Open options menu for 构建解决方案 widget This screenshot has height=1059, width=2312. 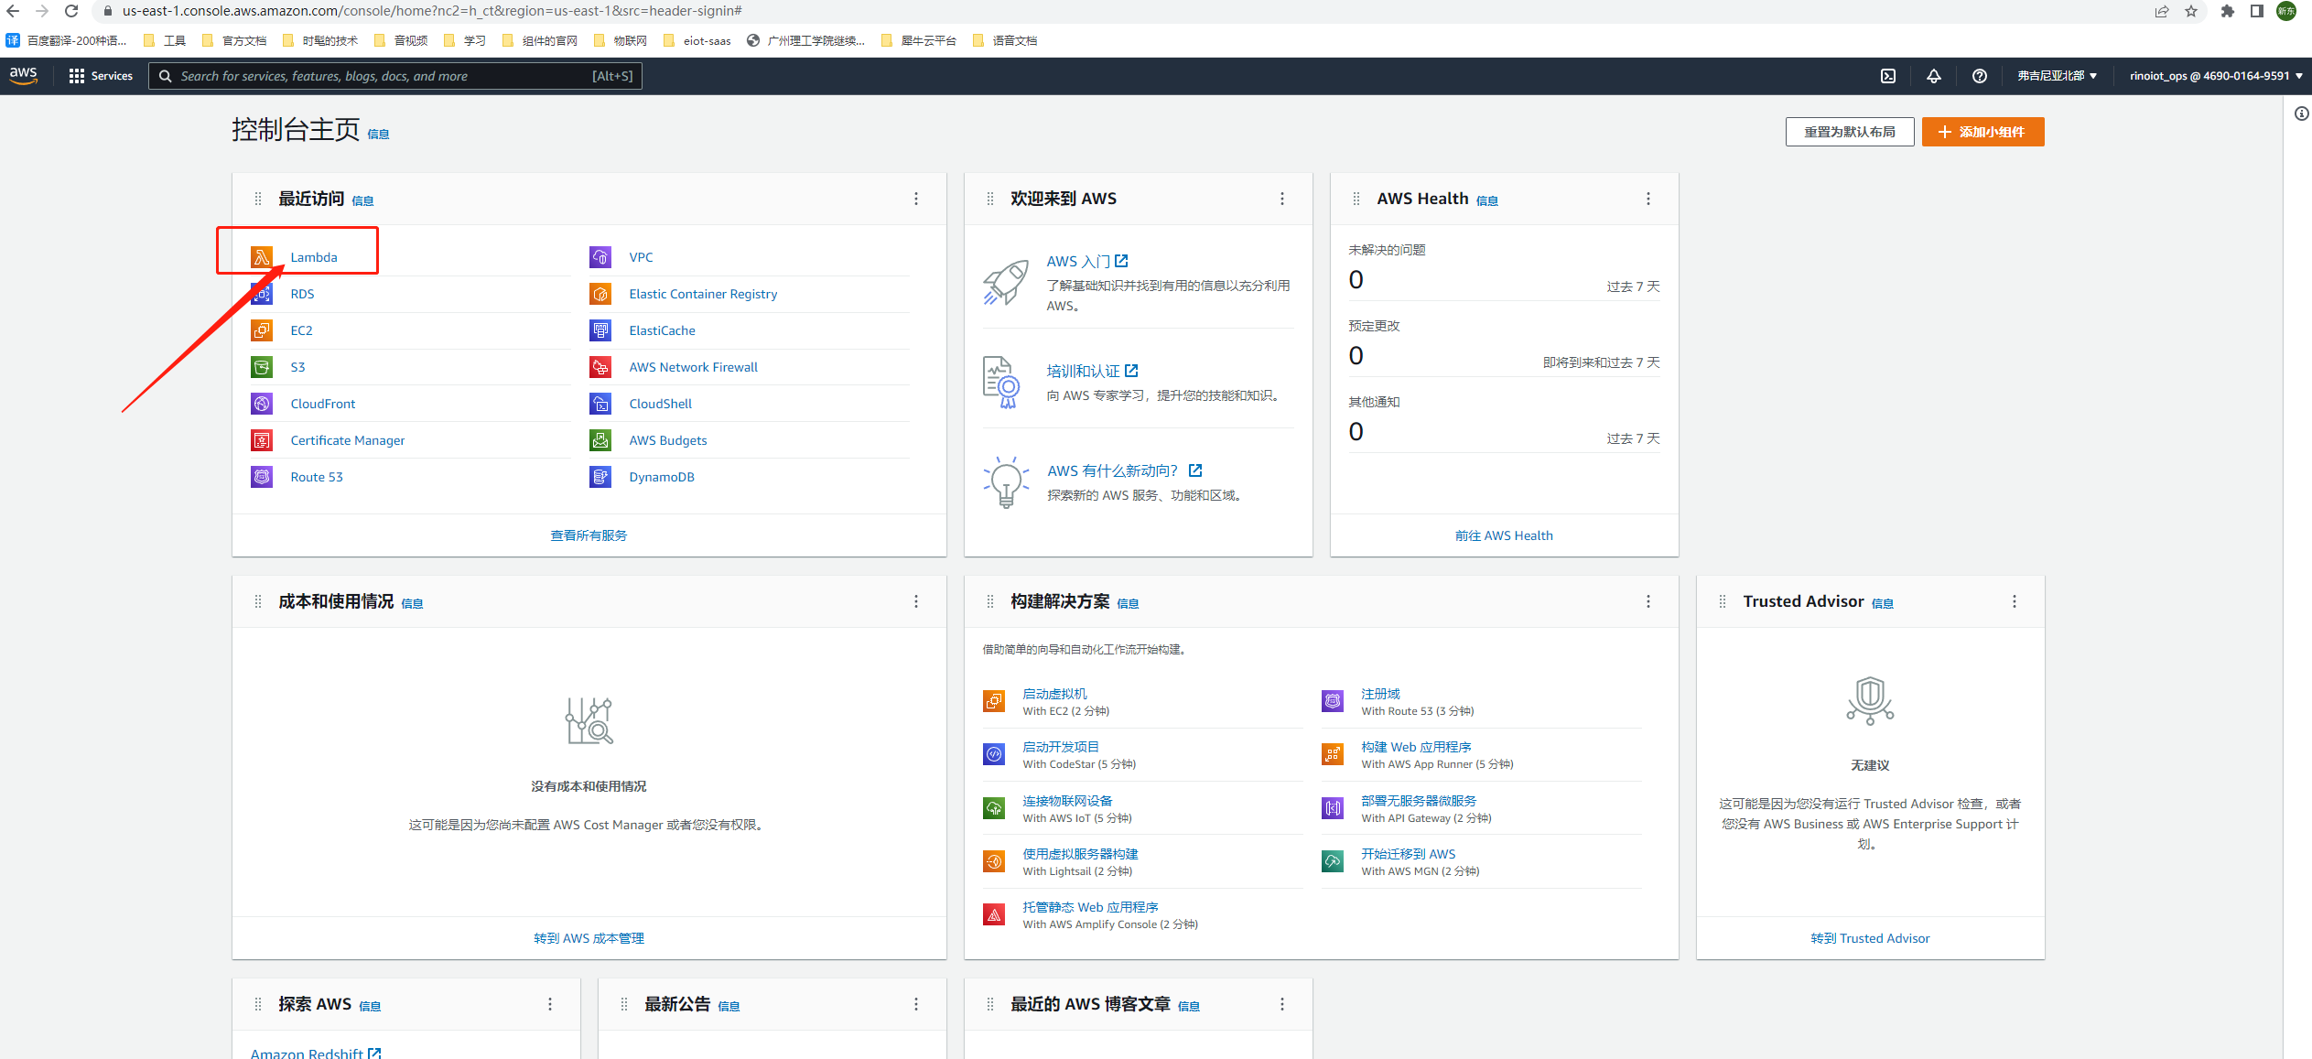pyautogui.click(x=1648, y=601)
